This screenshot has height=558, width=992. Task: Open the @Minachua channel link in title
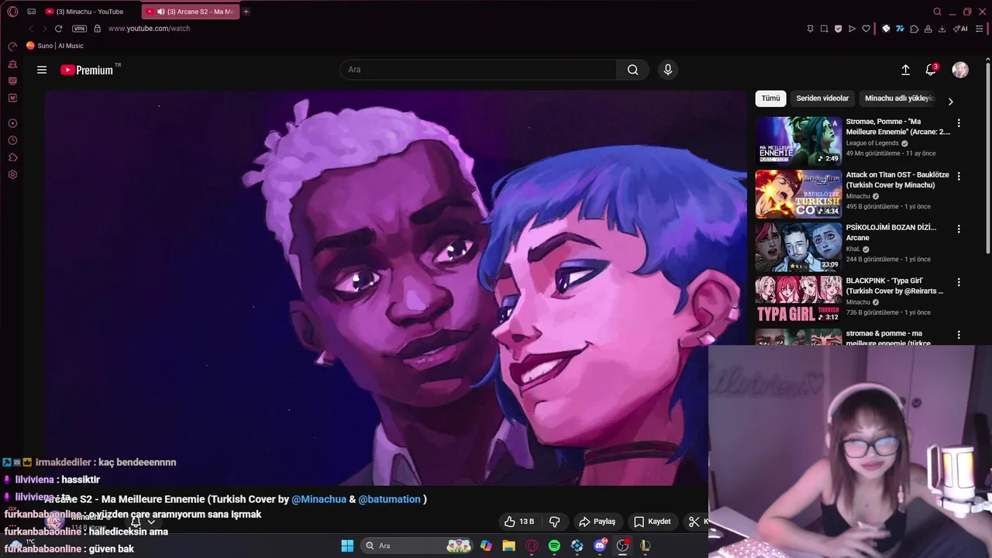[319, 499]
